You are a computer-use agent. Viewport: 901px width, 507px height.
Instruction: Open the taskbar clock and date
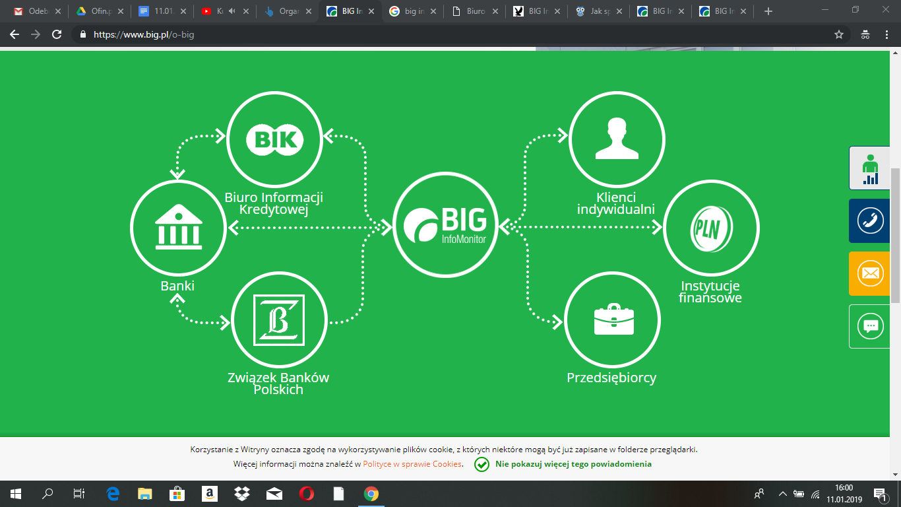point(844,493)
